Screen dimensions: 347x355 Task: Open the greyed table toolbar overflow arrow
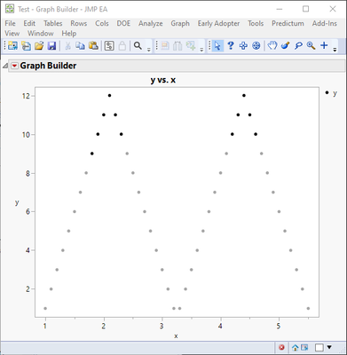pos(201,50)
